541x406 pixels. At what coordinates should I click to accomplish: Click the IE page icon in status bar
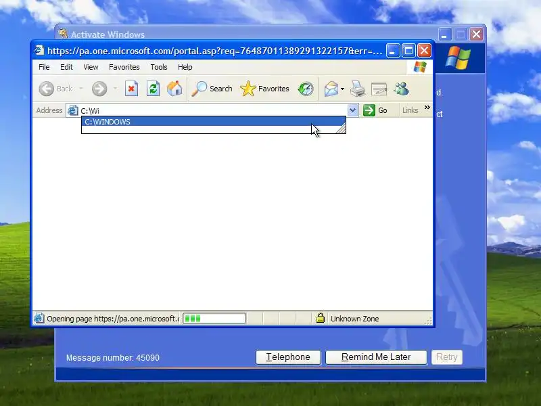[x=39, y=318]
